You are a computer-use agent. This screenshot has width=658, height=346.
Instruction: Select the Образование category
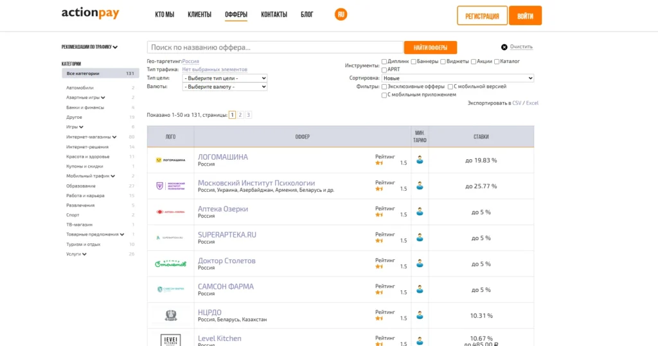tap(80, 186)
